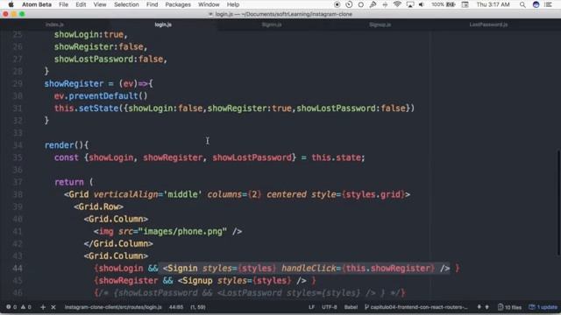The image size is (561, 315).
Task: Click line number 44 in the gutter
Action: click(18, 269)
